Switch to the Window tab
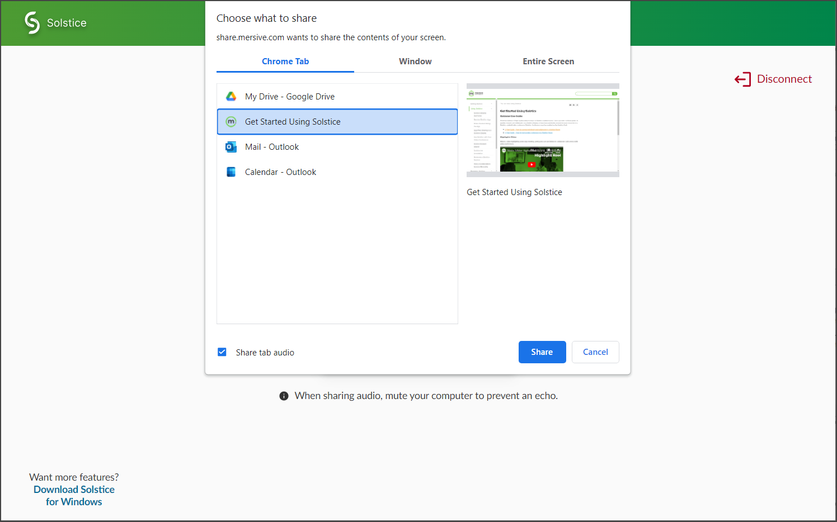837x522 pixels. pos(415,61)
